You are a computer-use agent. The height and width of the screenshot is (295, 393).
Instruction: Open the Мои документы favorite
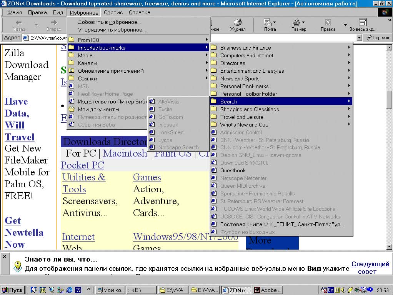point(108,109)
